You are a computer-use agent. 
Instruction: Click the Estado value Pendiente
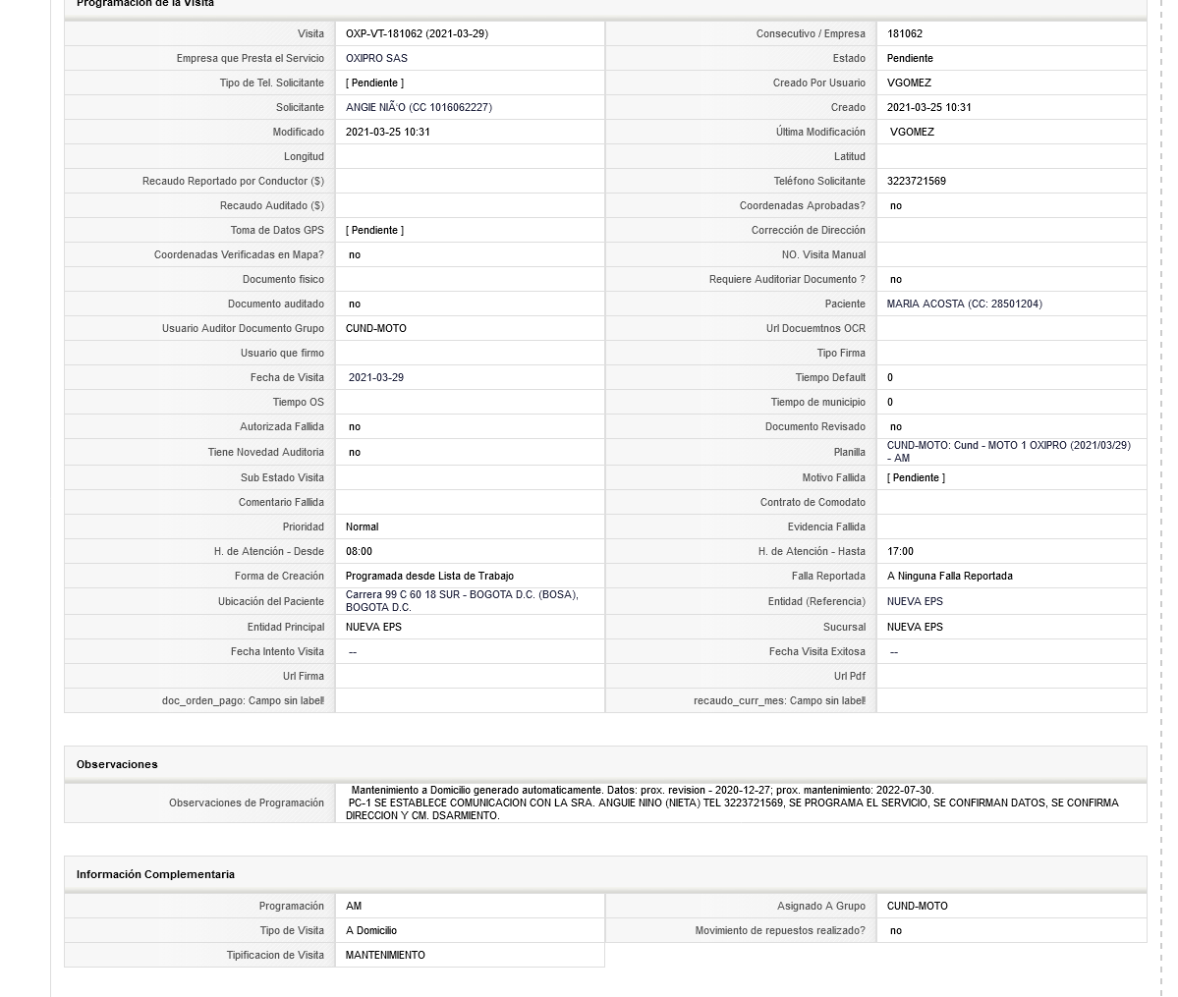(x=910, y=59)
